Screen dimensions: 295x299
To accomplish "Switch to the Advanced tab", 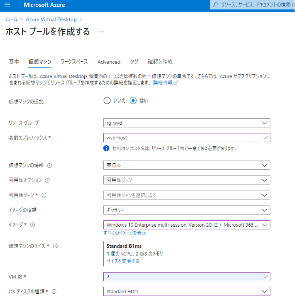I will coord(109,62).
